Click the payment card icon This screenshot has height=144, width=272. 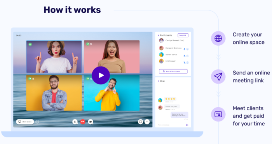[x=218, y=114]
